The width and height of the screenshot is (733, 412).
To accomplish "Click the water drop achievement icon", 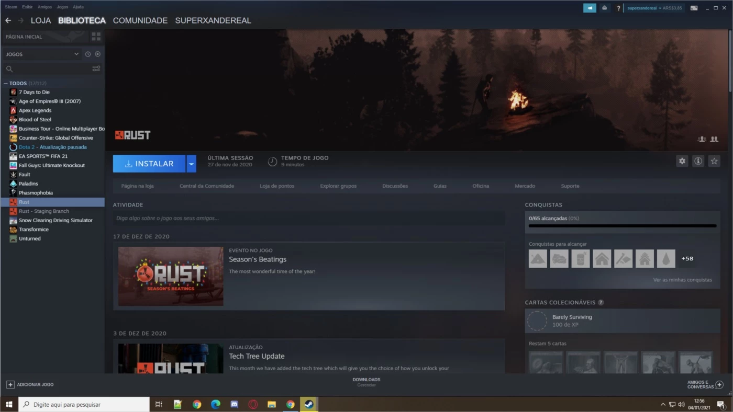I will (666, 258).
